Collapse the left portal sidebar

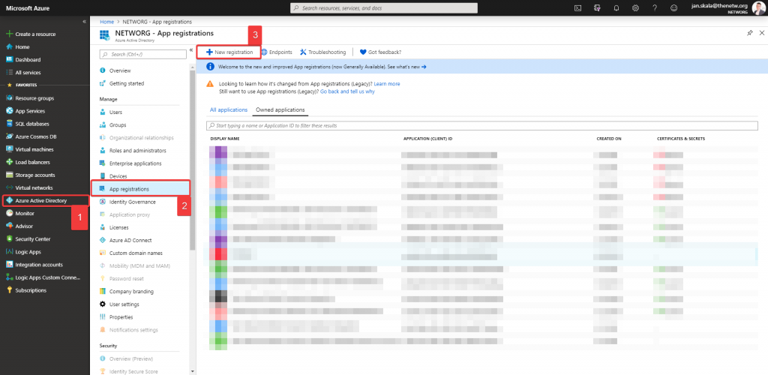[x=84, y=22]
